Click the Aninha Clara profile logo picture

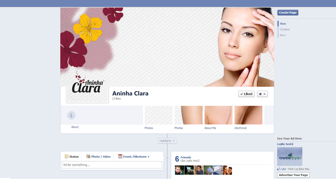click(x=87, y=87)
